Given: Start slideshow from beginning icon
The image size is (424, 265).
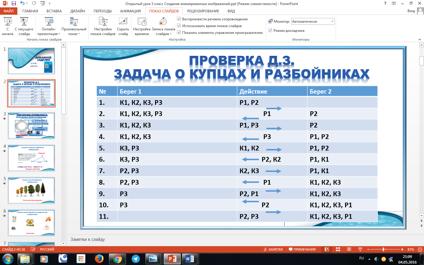Looking at the screenshot, I should tap(8, 22).
